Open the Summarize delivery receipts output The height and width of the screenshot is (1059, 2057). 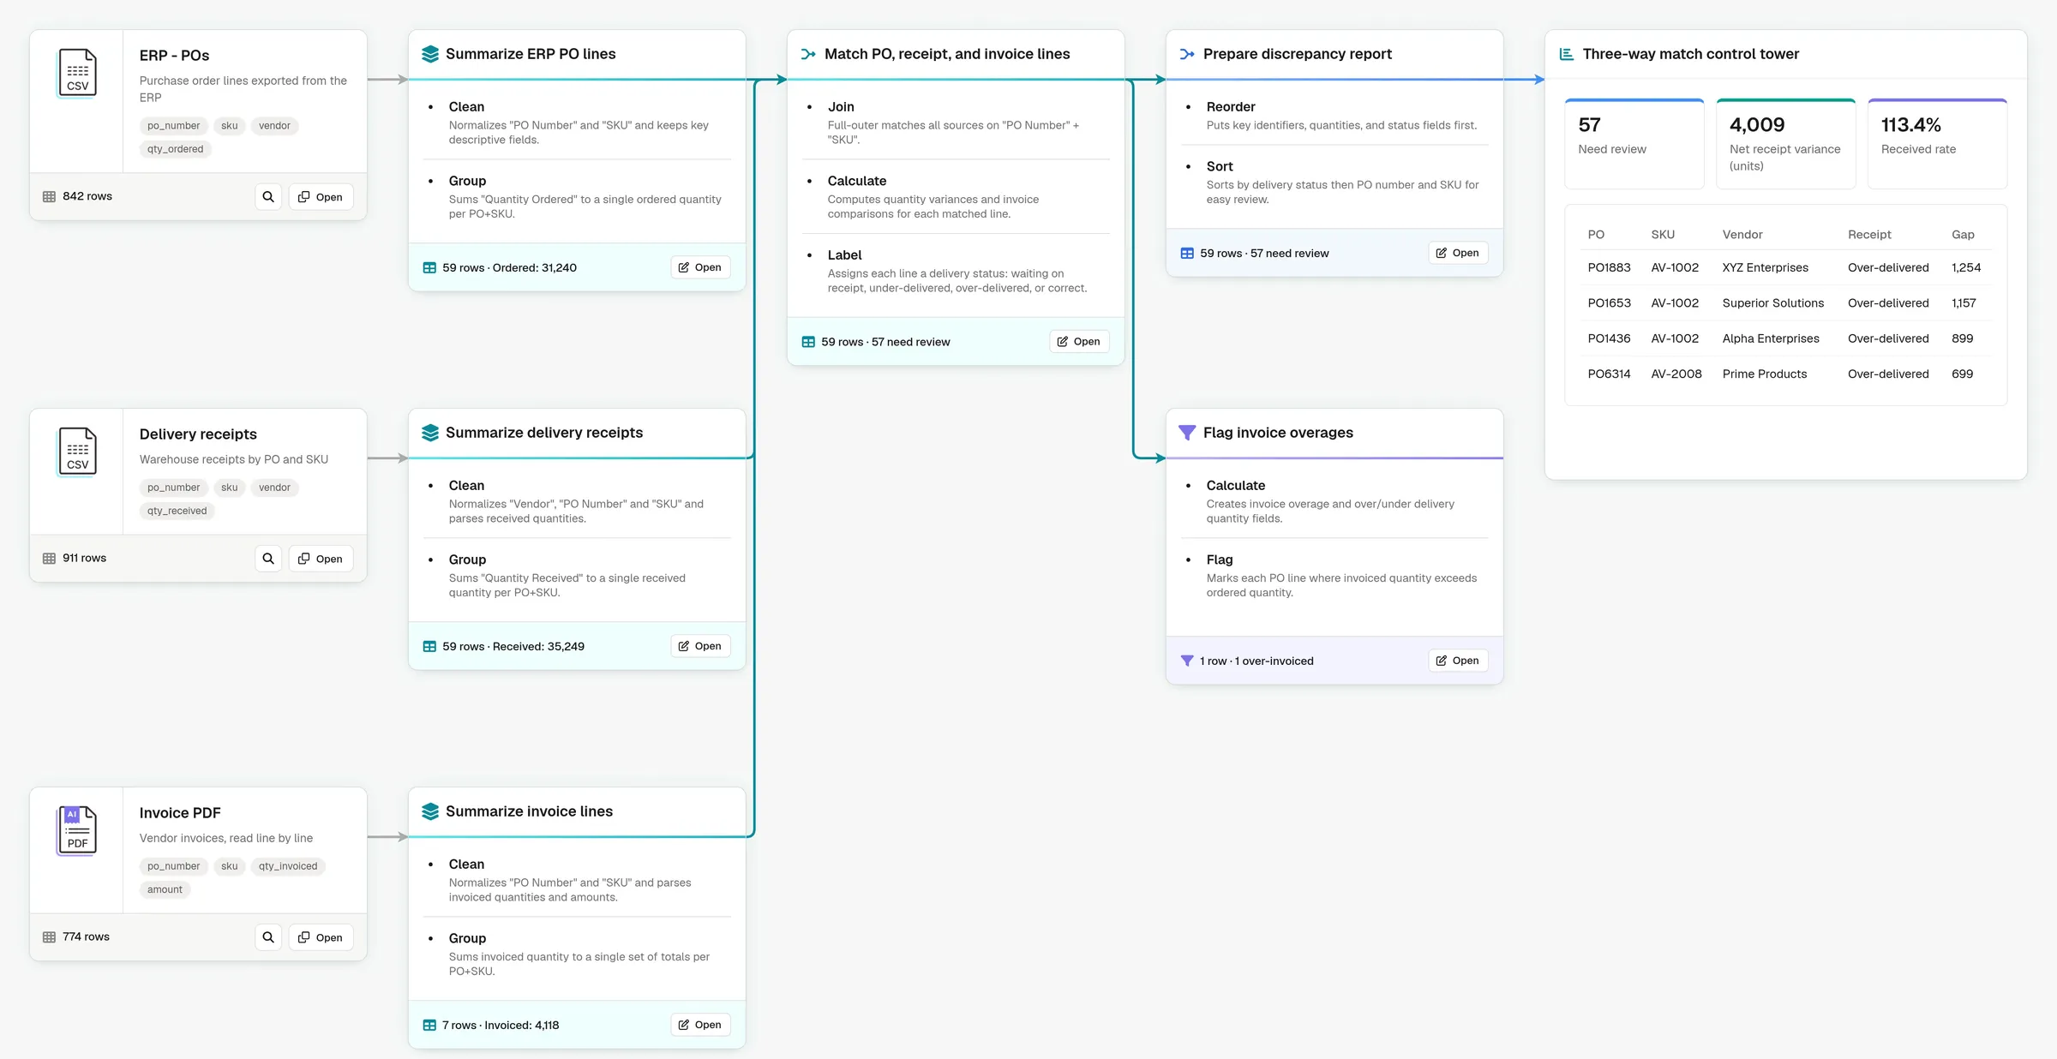(700, 646)
